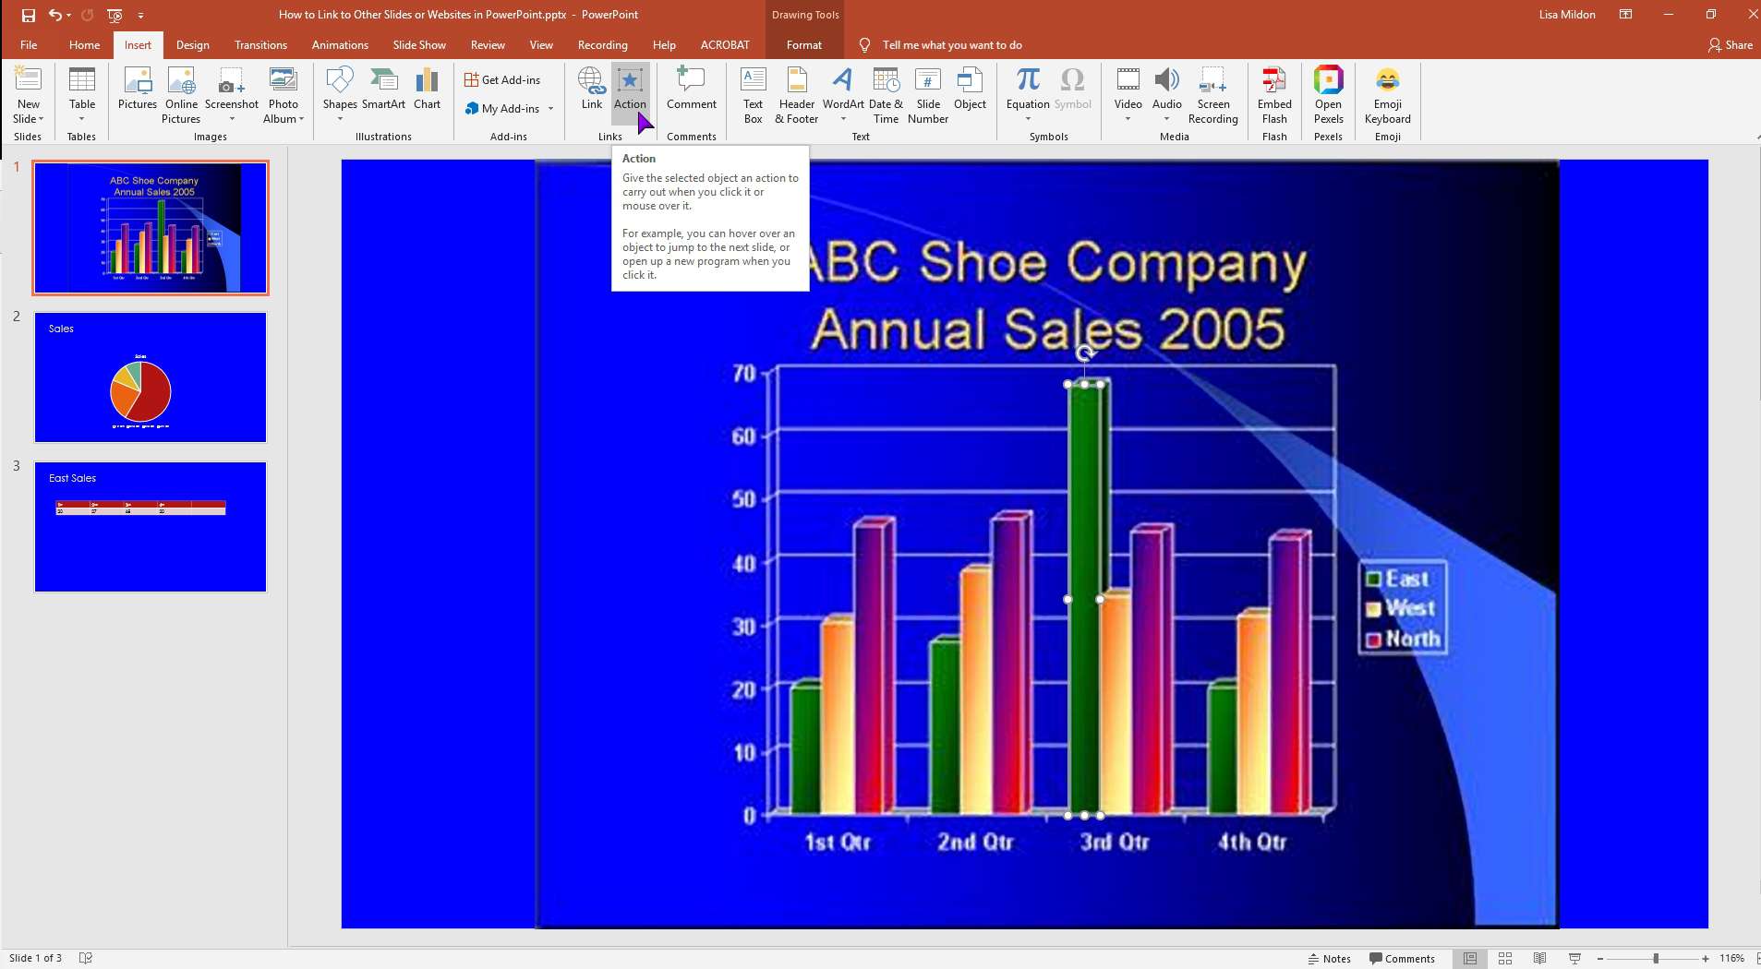Switch to the Design tab
This screenshot has height=969, width=1761.
(x=192, y=44)
